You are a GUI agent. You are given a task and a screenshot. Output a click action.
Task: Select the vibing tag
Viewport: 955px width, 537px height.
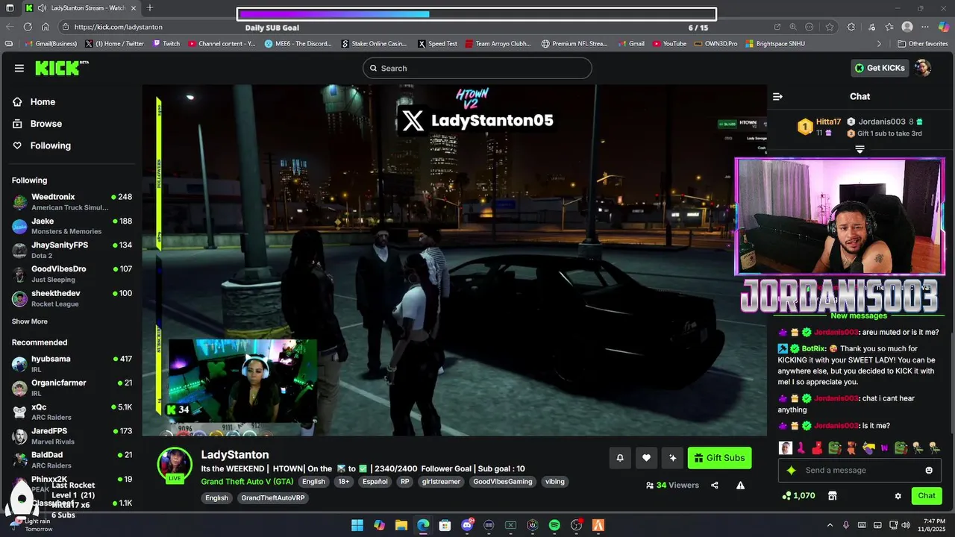pyautogui.click(x=554, y=482)
